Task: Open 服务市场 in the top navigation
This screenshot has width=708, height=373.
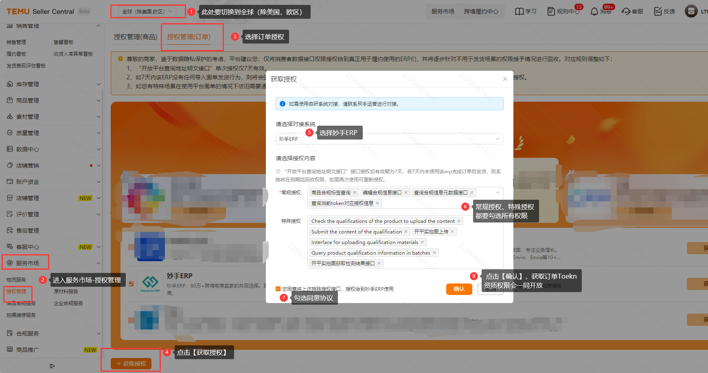Action: 443,11
